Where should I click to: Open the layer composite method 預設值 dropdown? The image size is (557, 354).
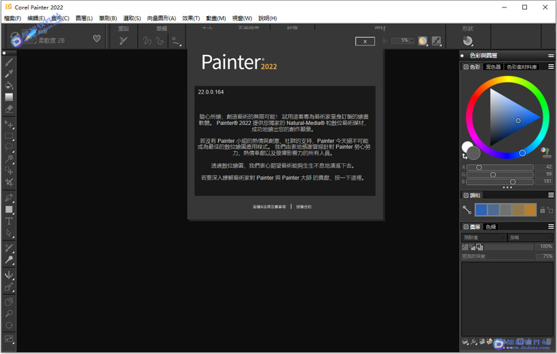pos(484,237)
